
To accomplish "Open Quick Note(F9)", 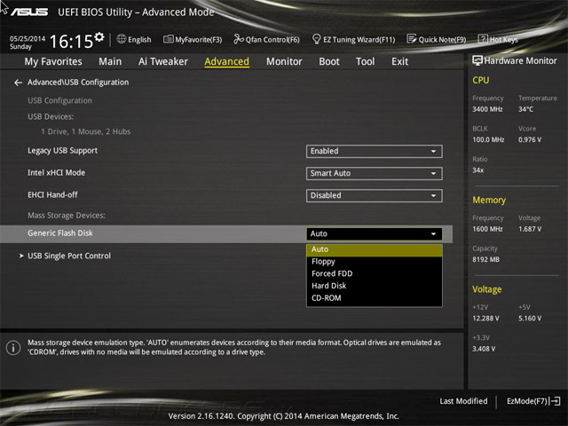I will (436, 39).
